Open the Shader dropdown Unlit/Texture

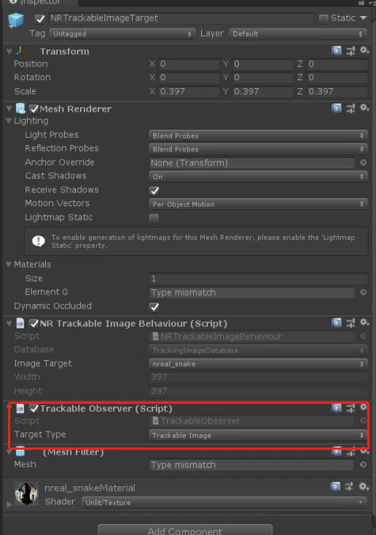224,502
